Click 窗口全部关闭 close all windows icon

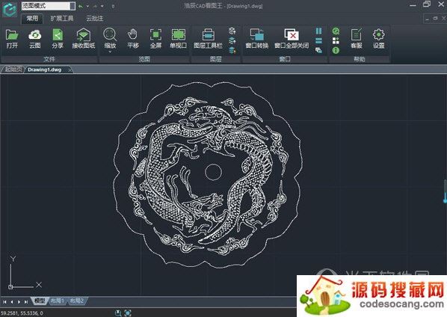coord(292,35)
